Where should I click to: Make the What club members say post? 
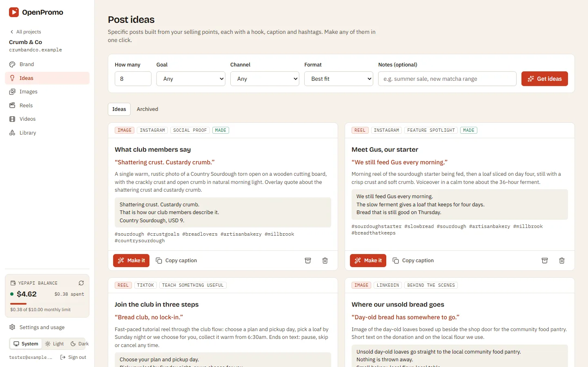(131, 261)
